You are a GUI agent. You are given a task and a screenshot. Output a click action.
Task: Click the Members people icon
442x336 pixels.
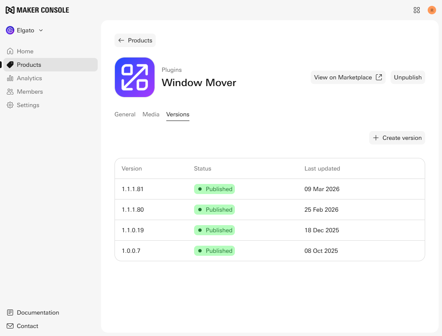point(10,92)
